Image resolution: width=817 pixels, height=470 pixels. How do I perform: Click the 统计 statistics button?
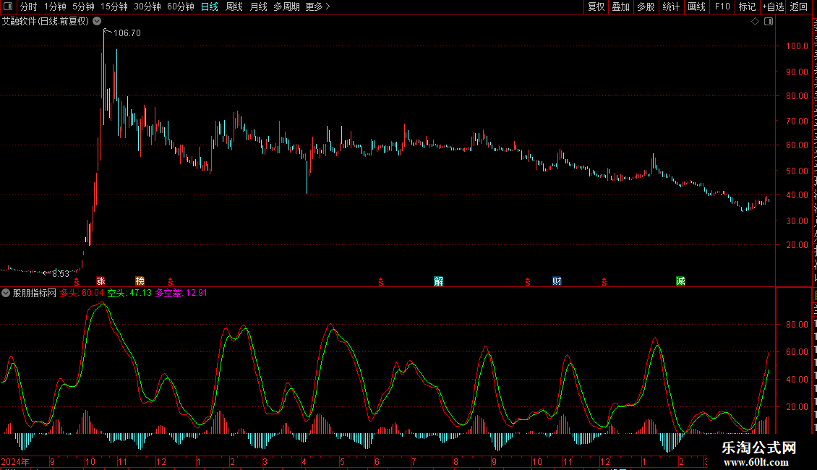pyautogui.click(x=670, y=7)
